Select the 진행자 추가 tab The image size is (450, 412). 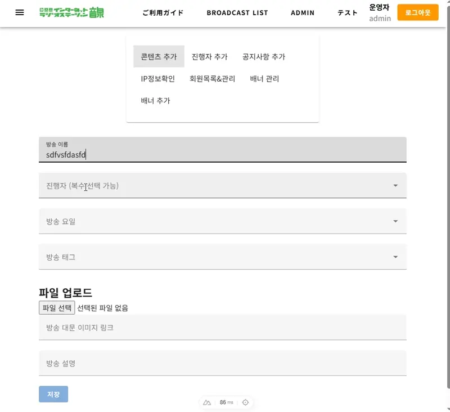209,56
